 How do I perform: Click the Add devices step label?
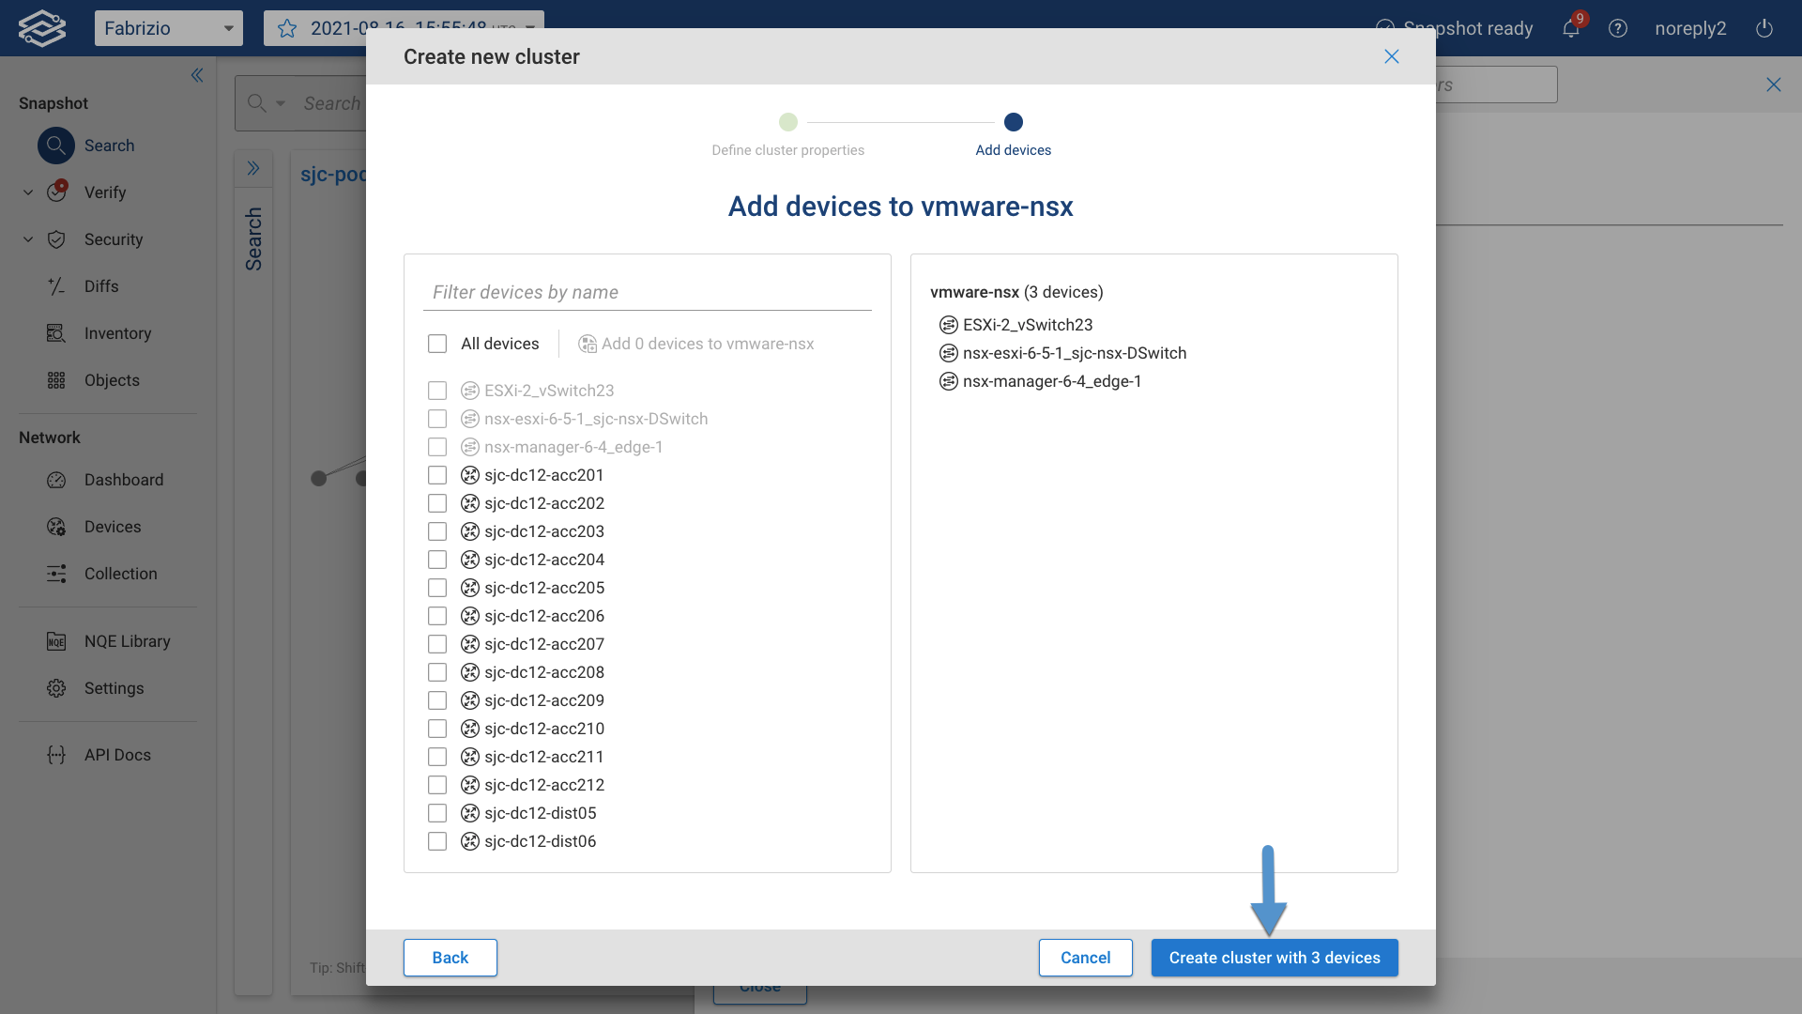[1013, 149]
